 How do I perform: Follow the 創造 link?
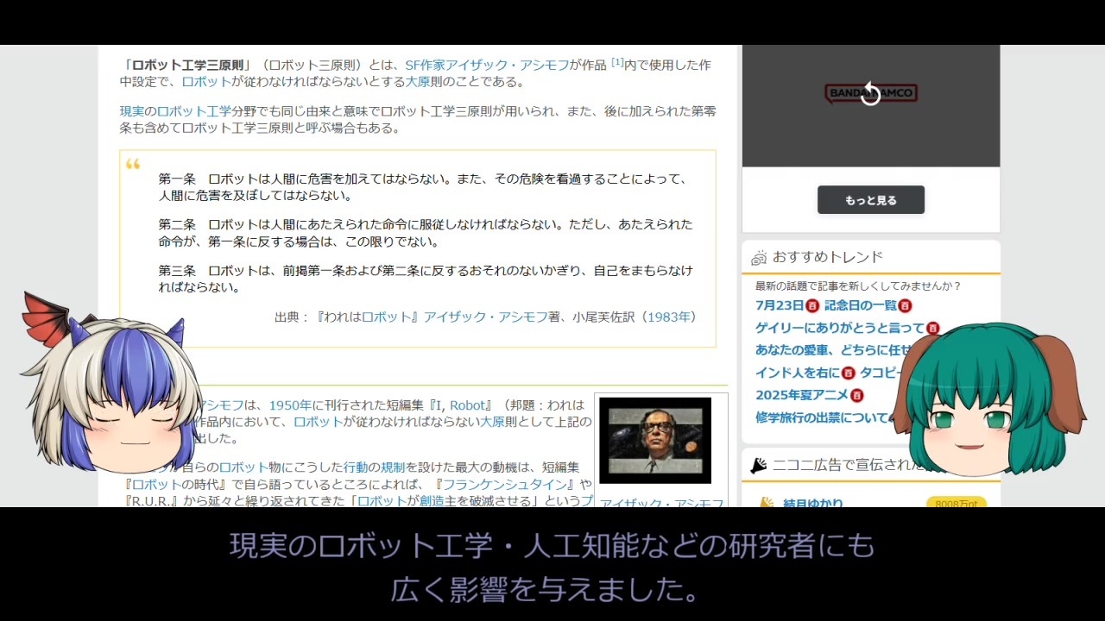pos(432,501)
